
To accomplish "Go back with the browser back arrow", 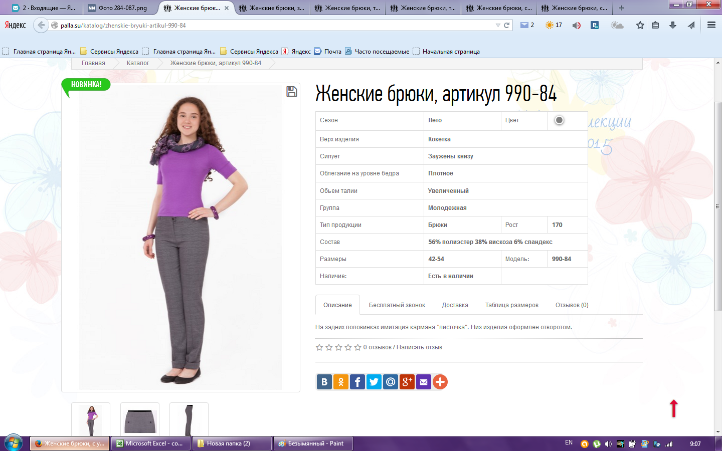I will pyautogui.click(x=41, y=25).
